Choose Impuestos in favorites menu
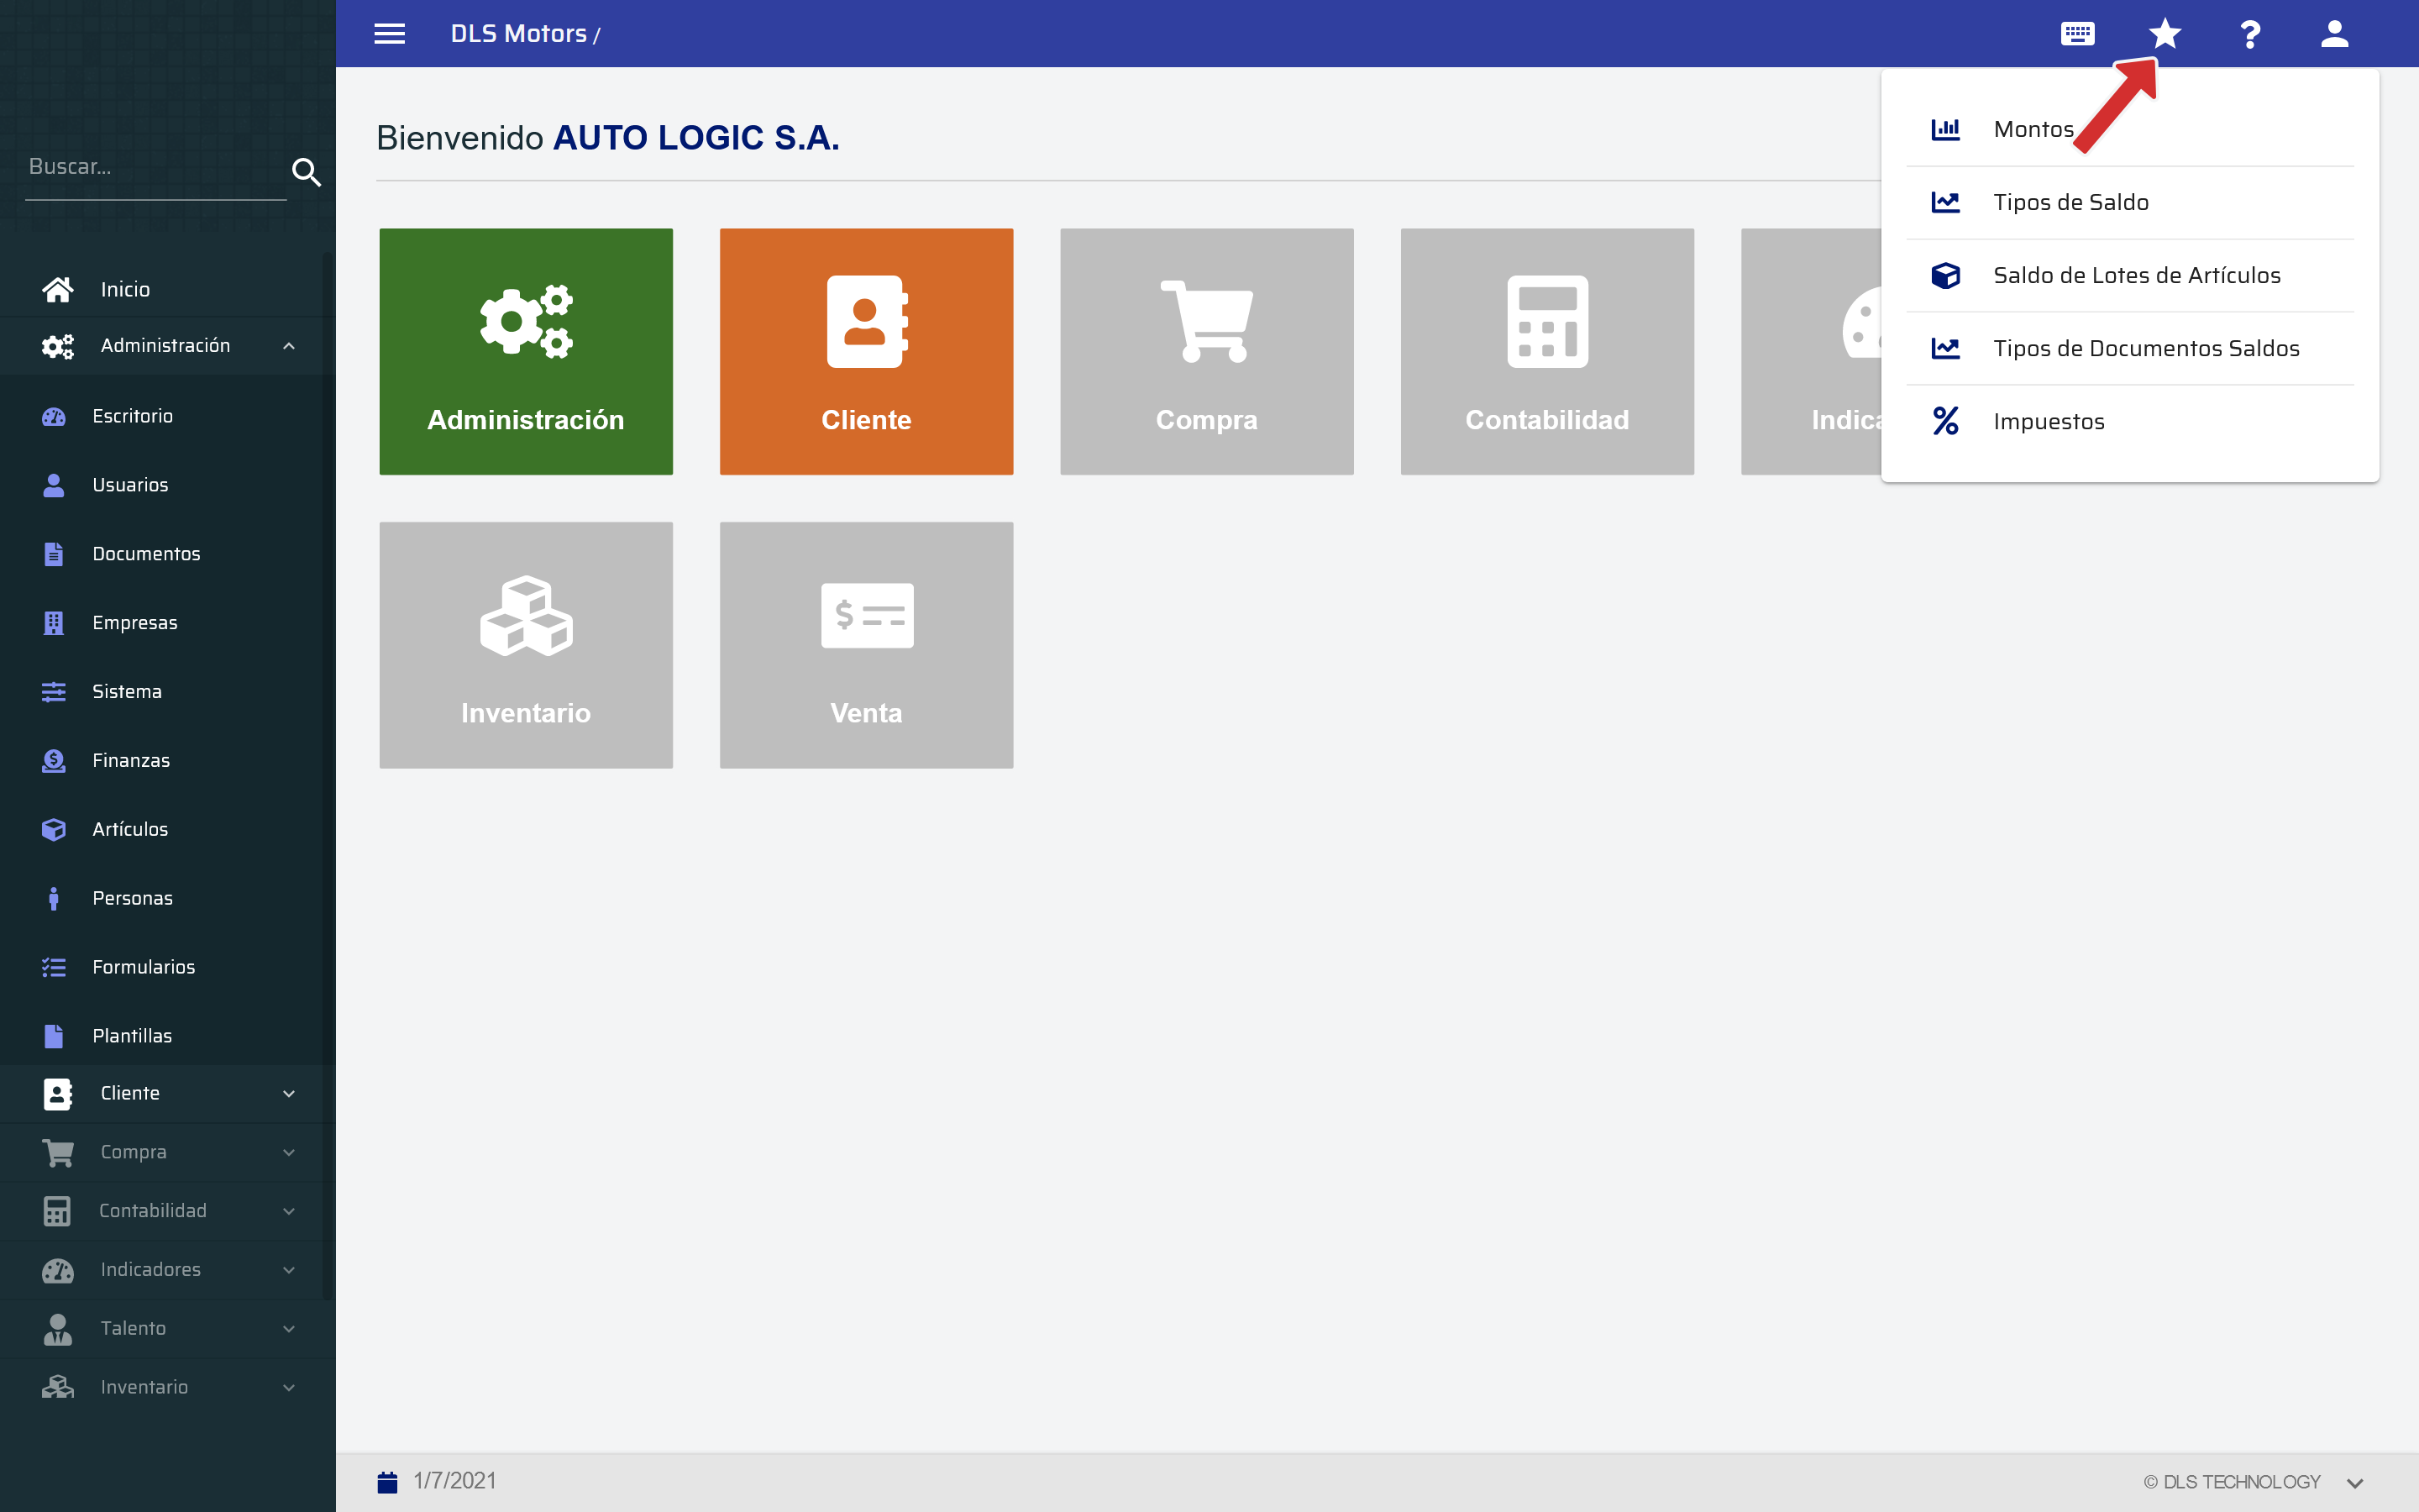2419x1512 pixels. (2048, 421)
